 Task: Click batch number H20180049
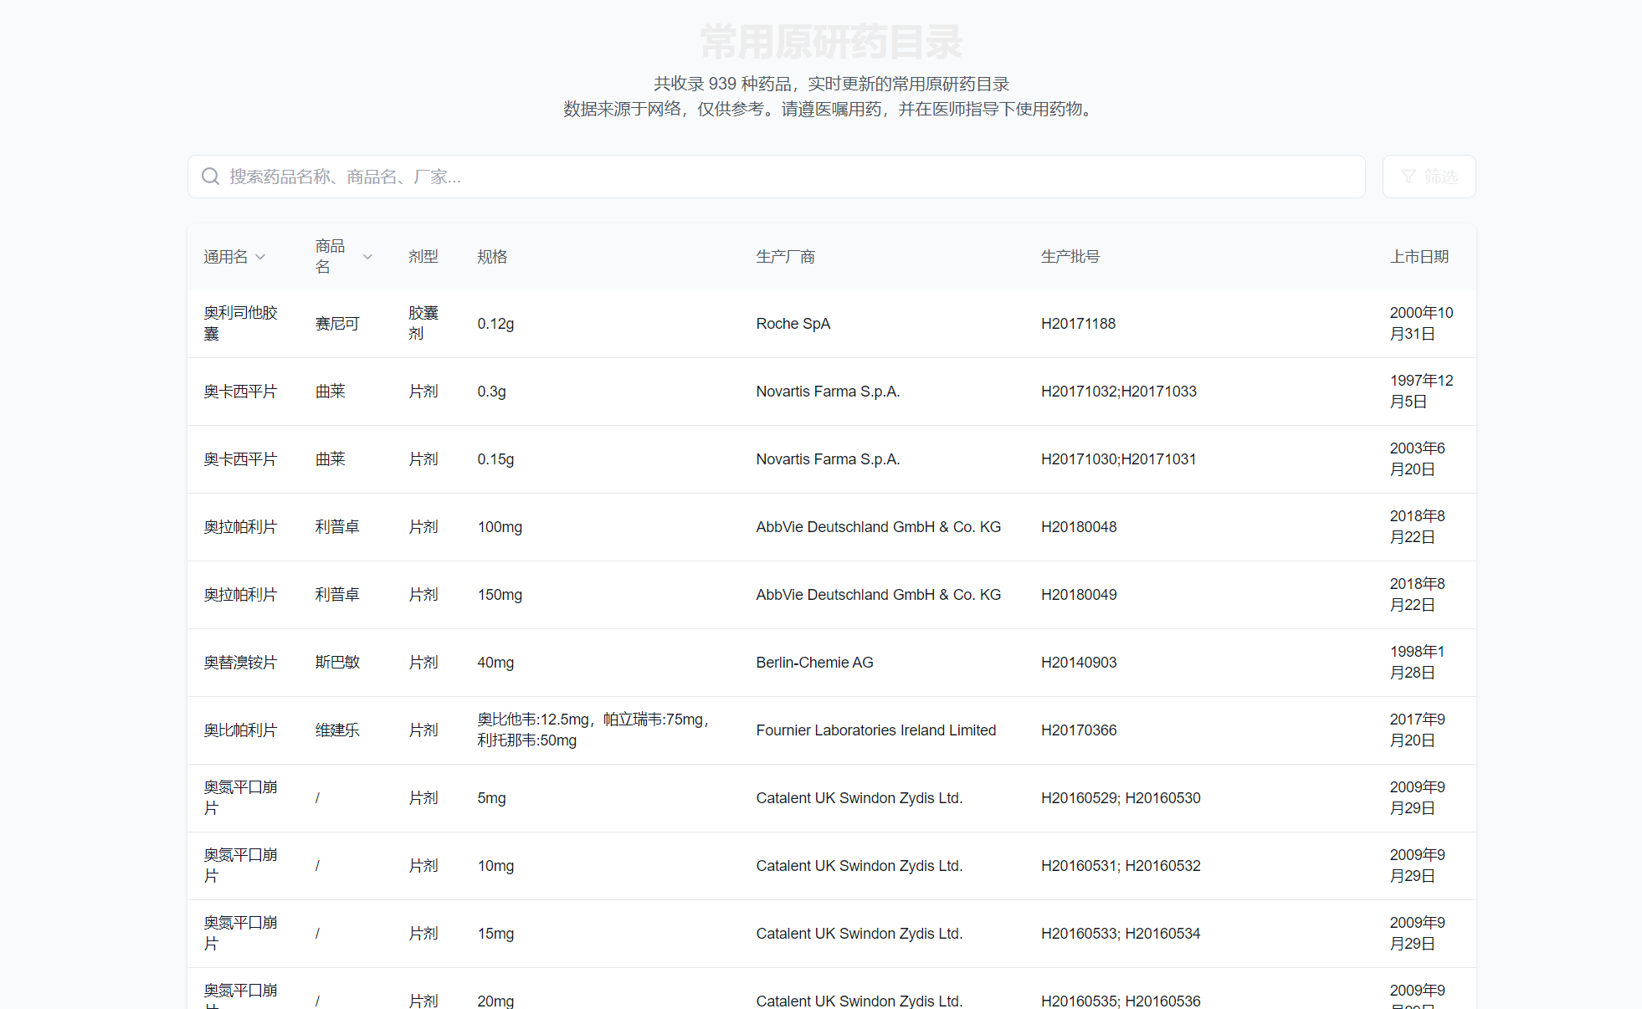(x=1079, y=595)
